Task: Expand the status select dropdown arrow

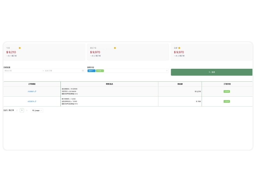Action: [x=167, y=71]
